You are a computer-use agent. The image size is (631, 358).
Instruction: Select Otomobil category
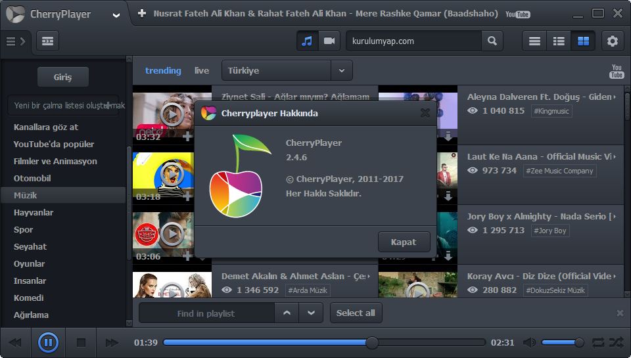click(x=32, y=178)
